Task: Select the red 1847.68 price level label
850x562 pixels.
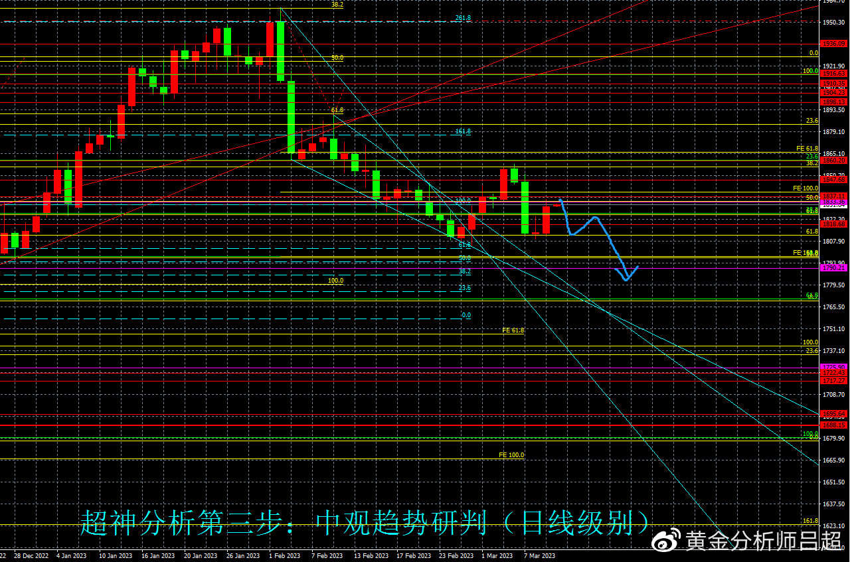Action: click(833, 180)
